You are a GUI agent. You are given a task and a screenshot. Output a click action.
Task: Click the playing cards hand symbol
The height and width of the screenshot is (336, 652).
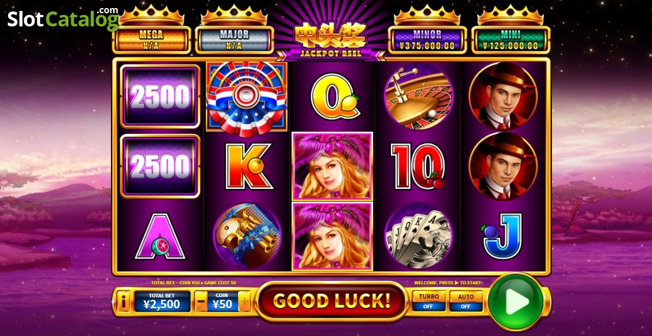pos(419,236)
